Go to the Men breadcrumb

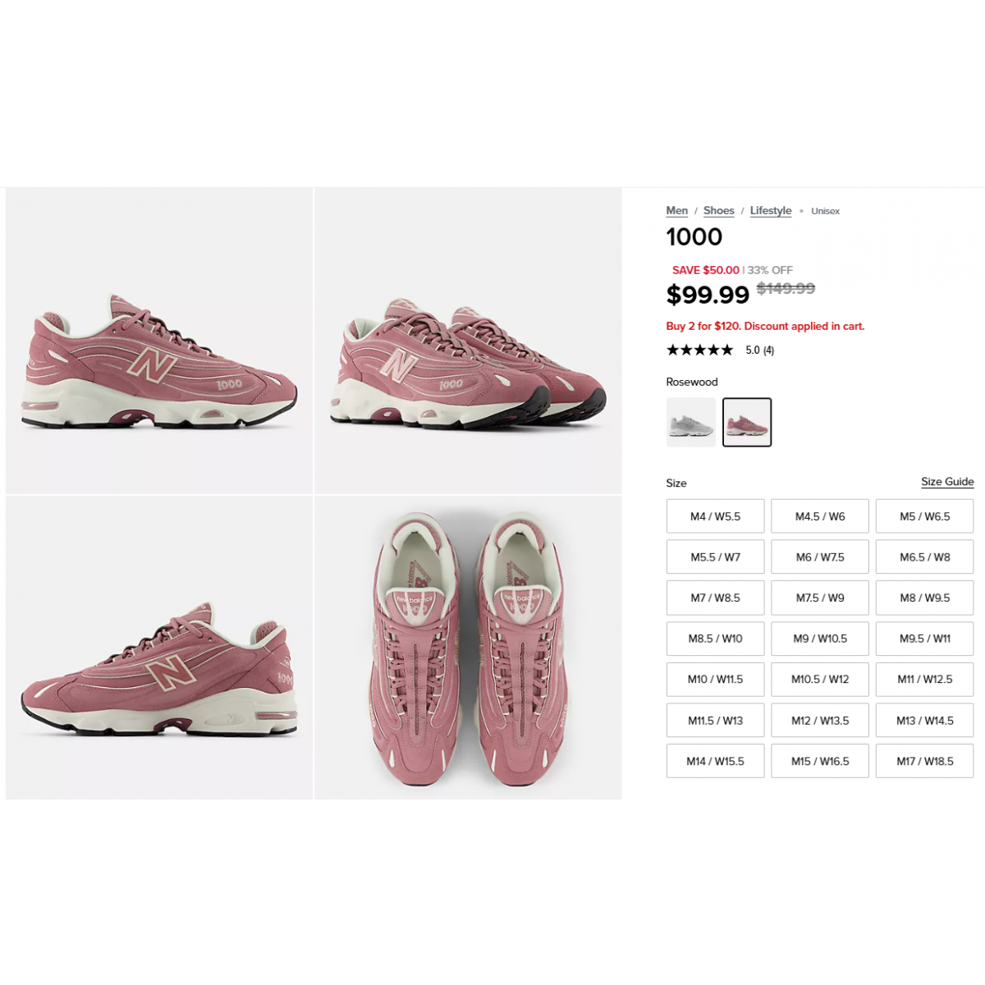(677, 211)
